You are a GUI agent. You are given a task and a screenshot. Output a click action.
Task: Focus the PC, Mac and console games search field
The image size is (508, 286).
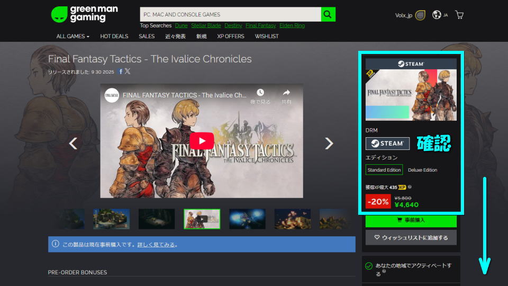pos(230,14)
